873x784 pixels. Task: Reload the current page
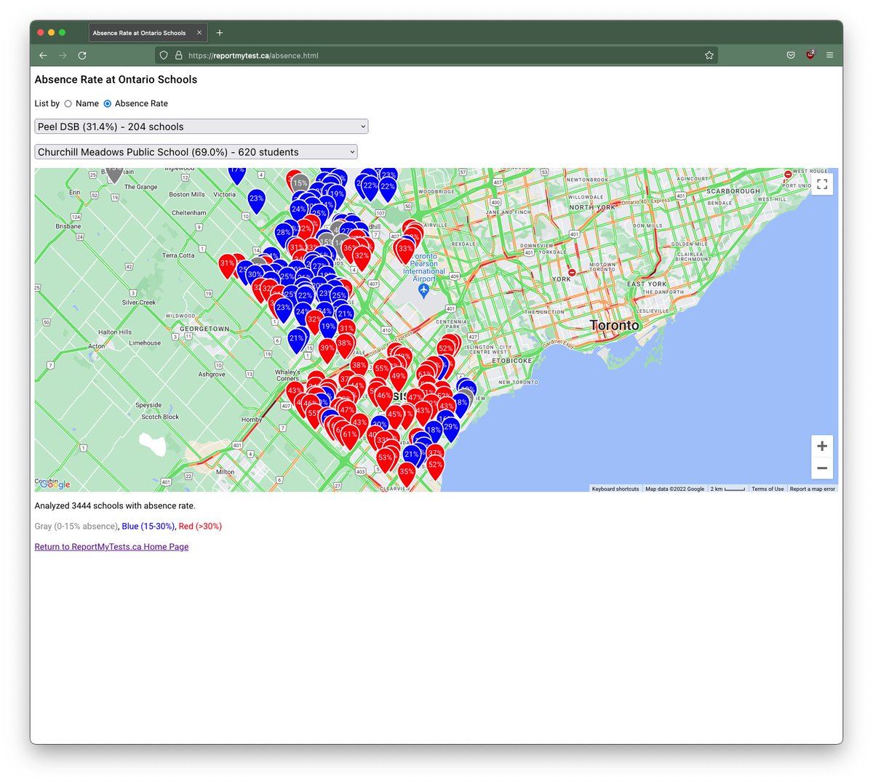pos(82,55)
